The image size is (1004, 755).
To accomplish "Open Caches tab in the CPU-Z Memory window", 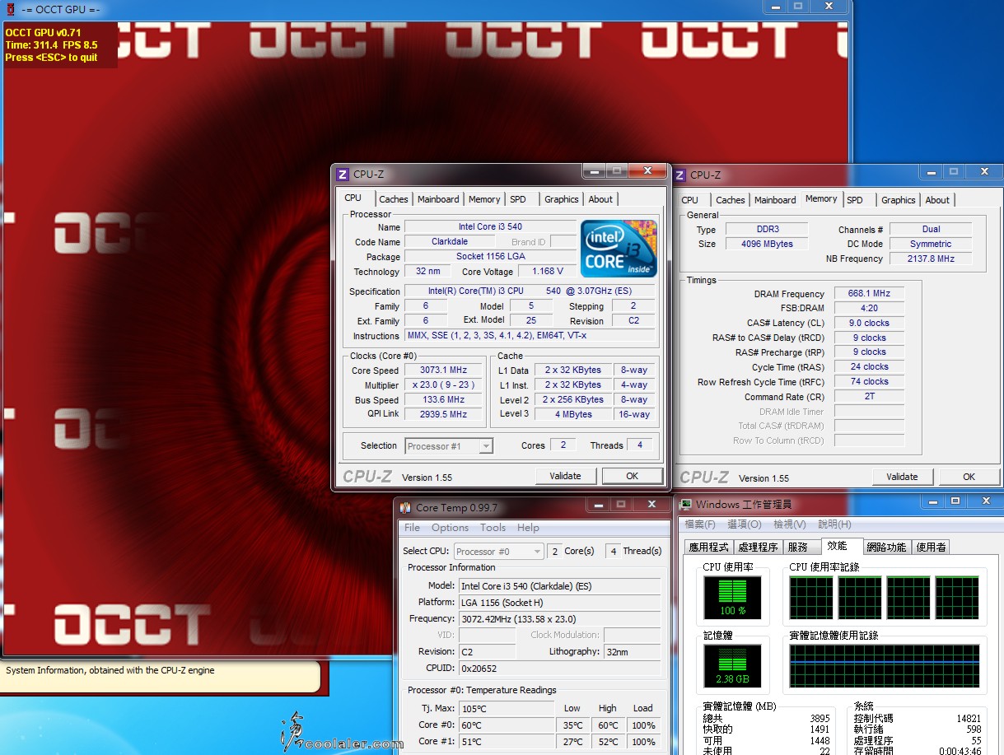I will point(731,200).
